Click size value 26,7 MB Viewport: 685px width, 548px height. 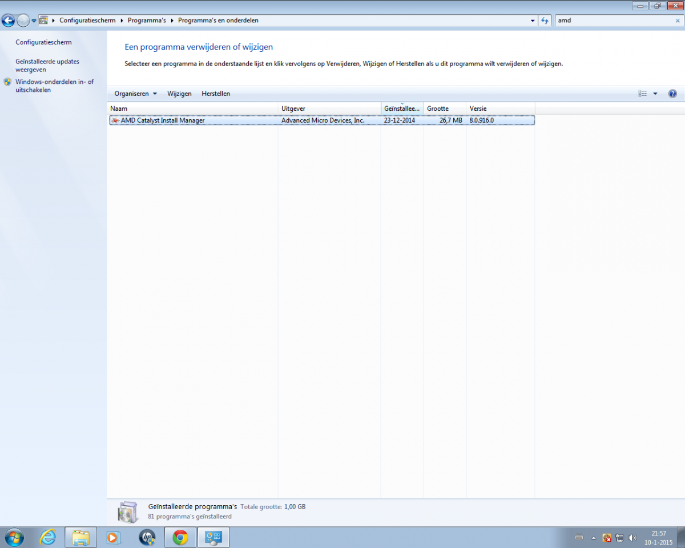[451, 120]
